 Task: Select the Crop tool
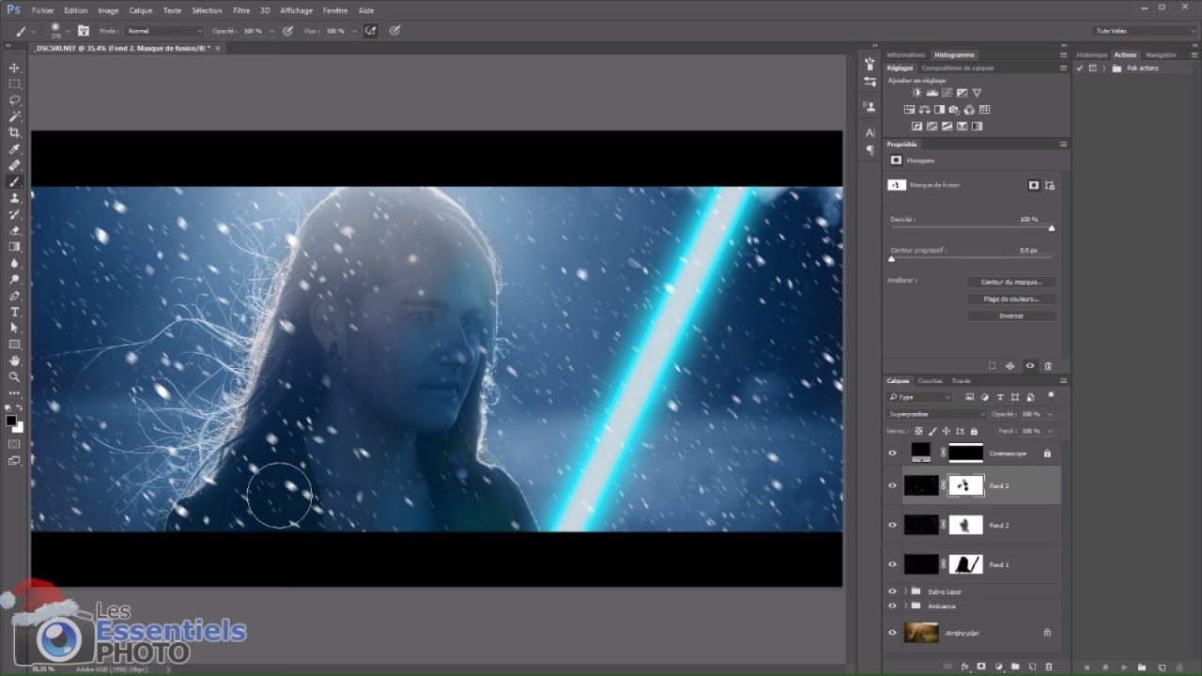pyautogui.click(x=14, y=132)
